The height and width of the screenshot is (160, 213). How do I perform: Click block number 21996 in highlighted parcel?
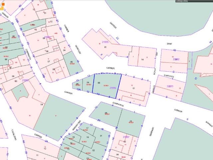point(112,88)
